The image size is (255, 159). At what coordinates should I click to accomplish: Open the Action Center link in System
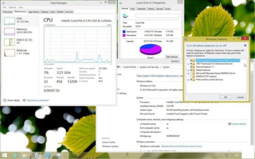[108, 142]
